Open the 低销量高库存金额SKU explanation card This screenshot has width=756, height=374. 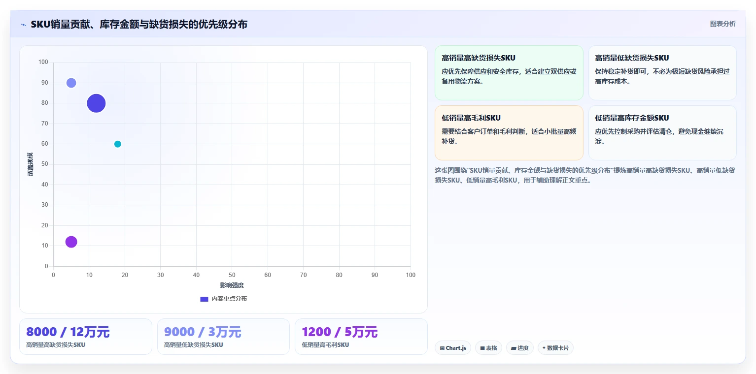point(662,133)
